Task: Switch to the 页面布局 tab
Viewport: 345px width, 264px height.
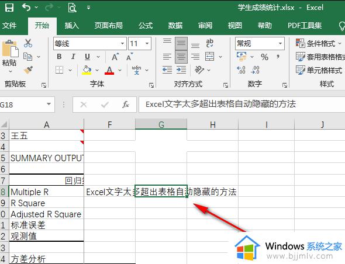Action: click(x=109, y=26)
